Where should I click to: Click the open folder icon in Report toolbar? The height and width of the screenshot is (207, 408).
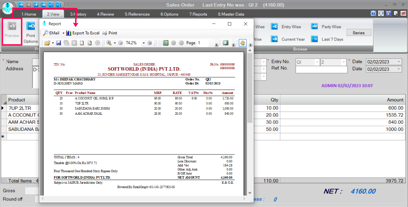[x=47, y=43]
